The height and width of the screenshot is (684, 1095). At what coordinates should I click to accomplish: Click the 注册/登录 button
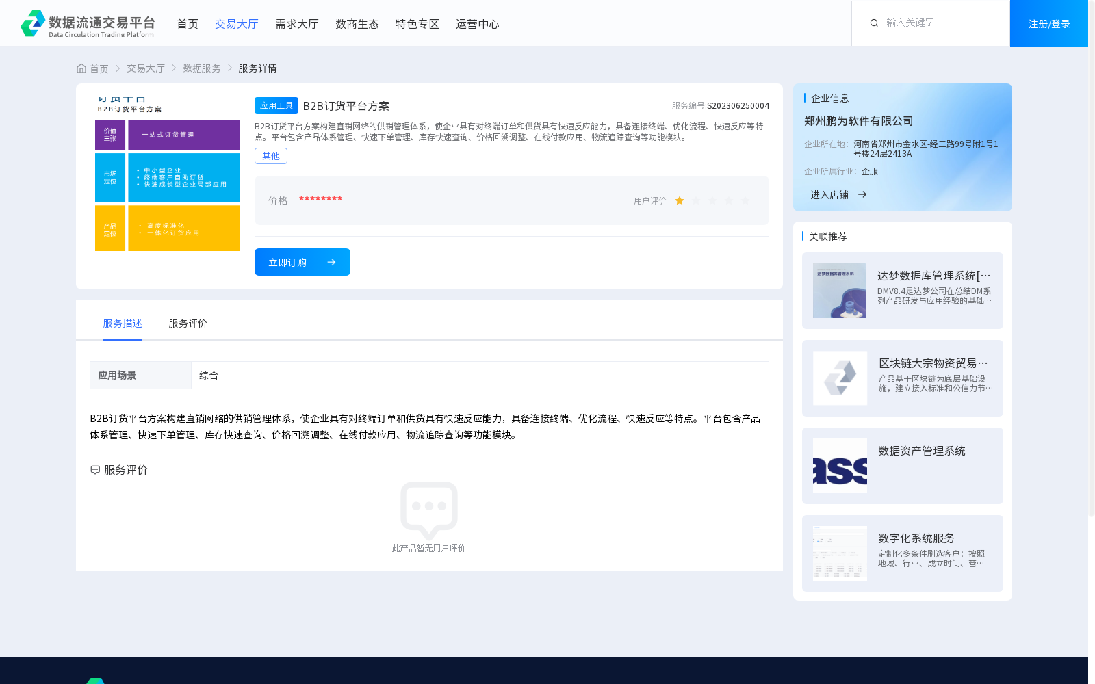click(1049, 23)
